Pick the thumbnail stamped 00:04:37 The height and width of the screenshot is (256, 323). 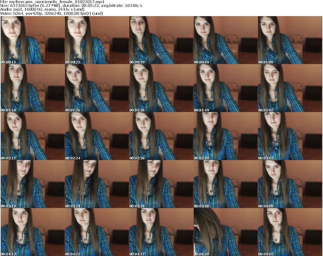click(x=161, y=232)
